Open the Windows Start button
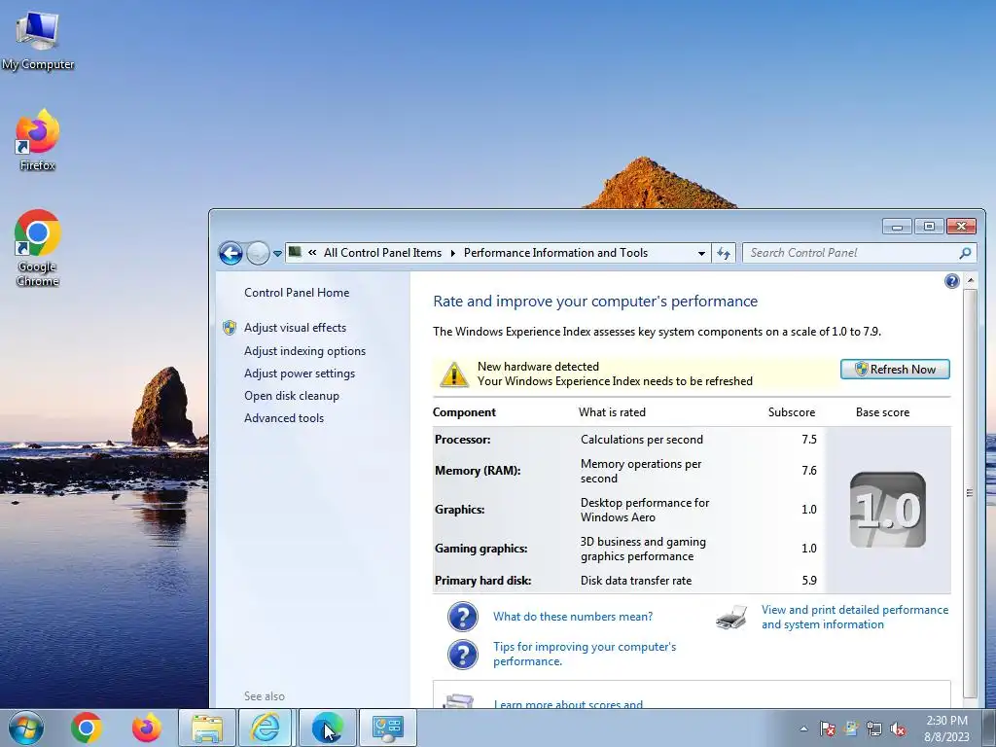The width and height of the screenshot is (996, 747). click(26, 728)
